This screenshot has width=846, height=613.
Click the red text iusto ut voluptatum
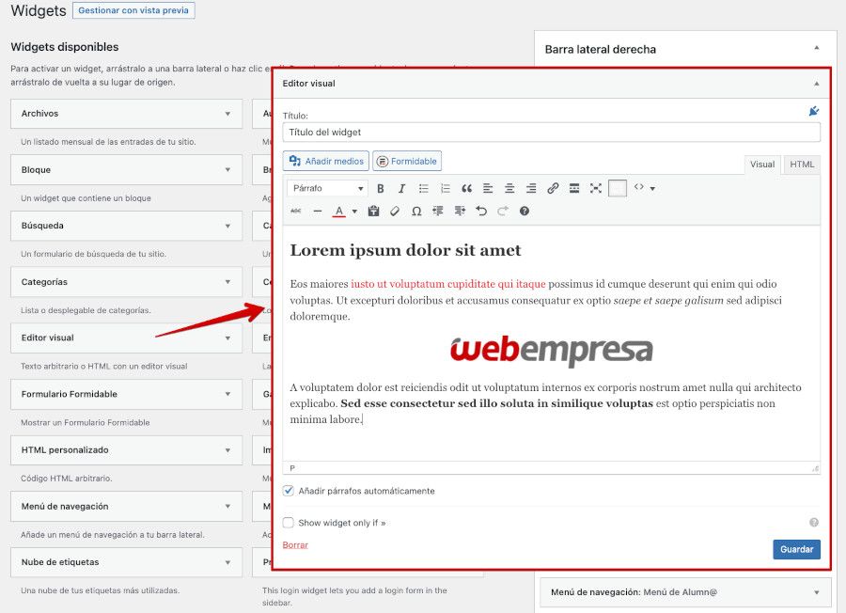pyautogui.click(x=447, y=284)
